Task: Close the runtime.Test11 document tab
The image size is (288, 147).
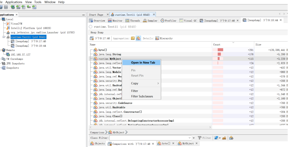Action: pos(154,14)
